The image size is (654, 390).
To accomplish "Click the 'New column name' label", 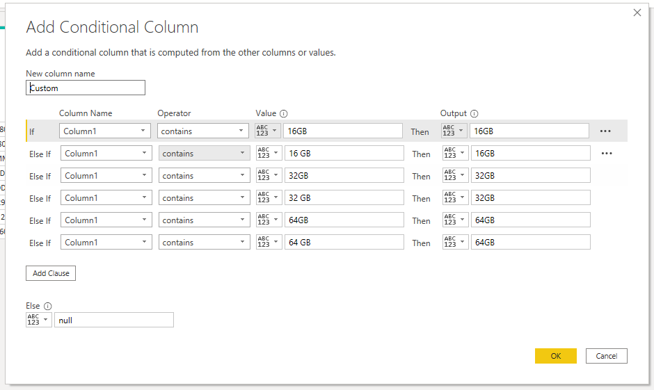I will (61, 74).
